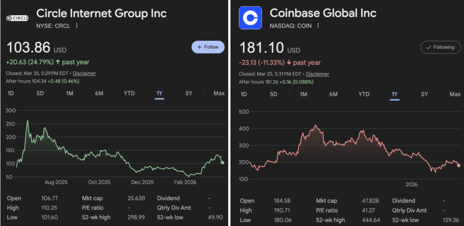Click 2026 label on Coinbase chart axis
Image resolution: width=464 pixels, height=226 pixels.
coord(412,184)
